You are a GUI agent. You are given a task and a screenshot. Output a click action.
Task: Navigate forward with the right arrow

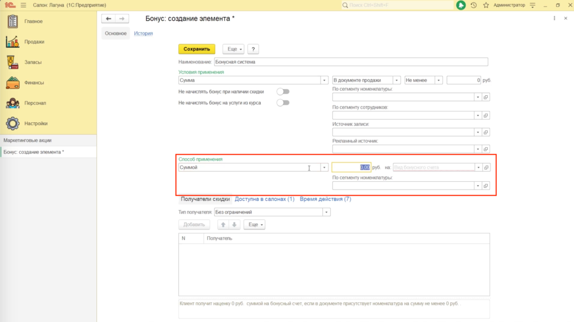pos(122,19)
